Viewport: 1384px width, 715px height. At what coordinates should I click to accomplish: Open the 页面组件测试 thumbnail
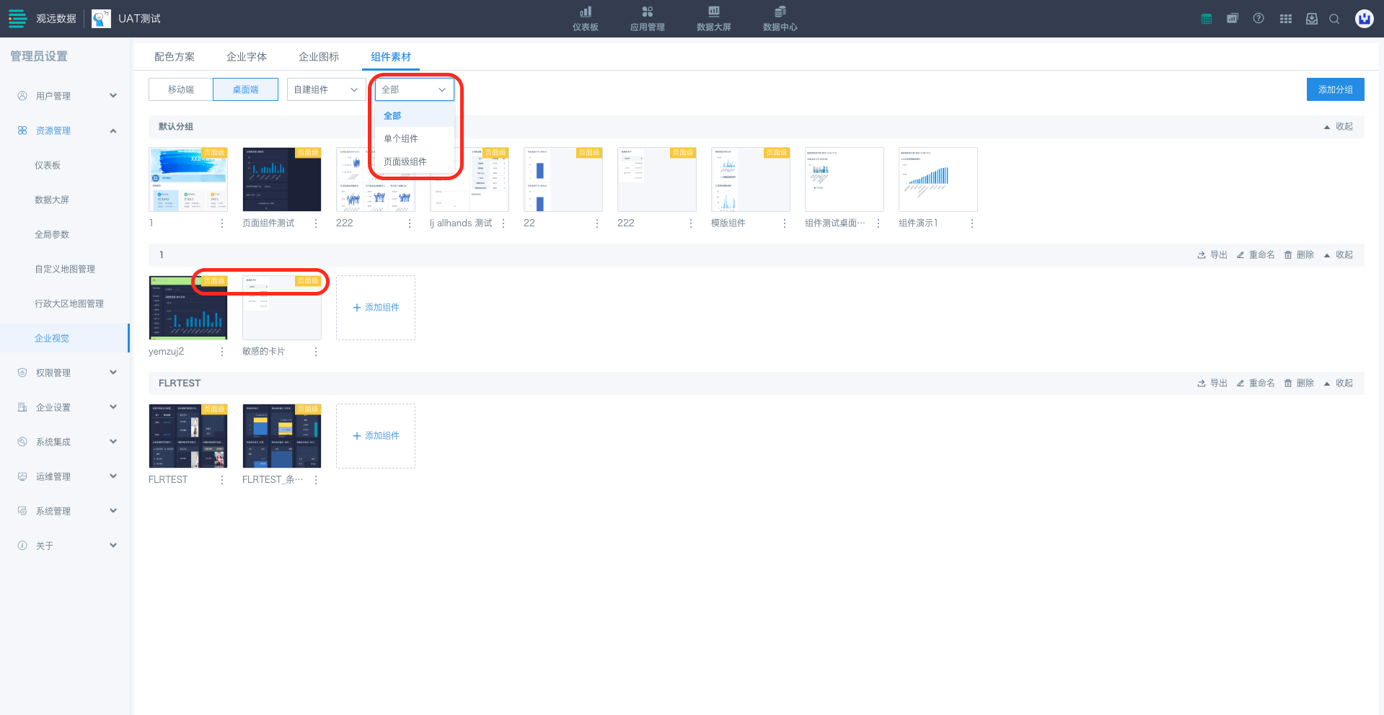click(x=282, y=179)
